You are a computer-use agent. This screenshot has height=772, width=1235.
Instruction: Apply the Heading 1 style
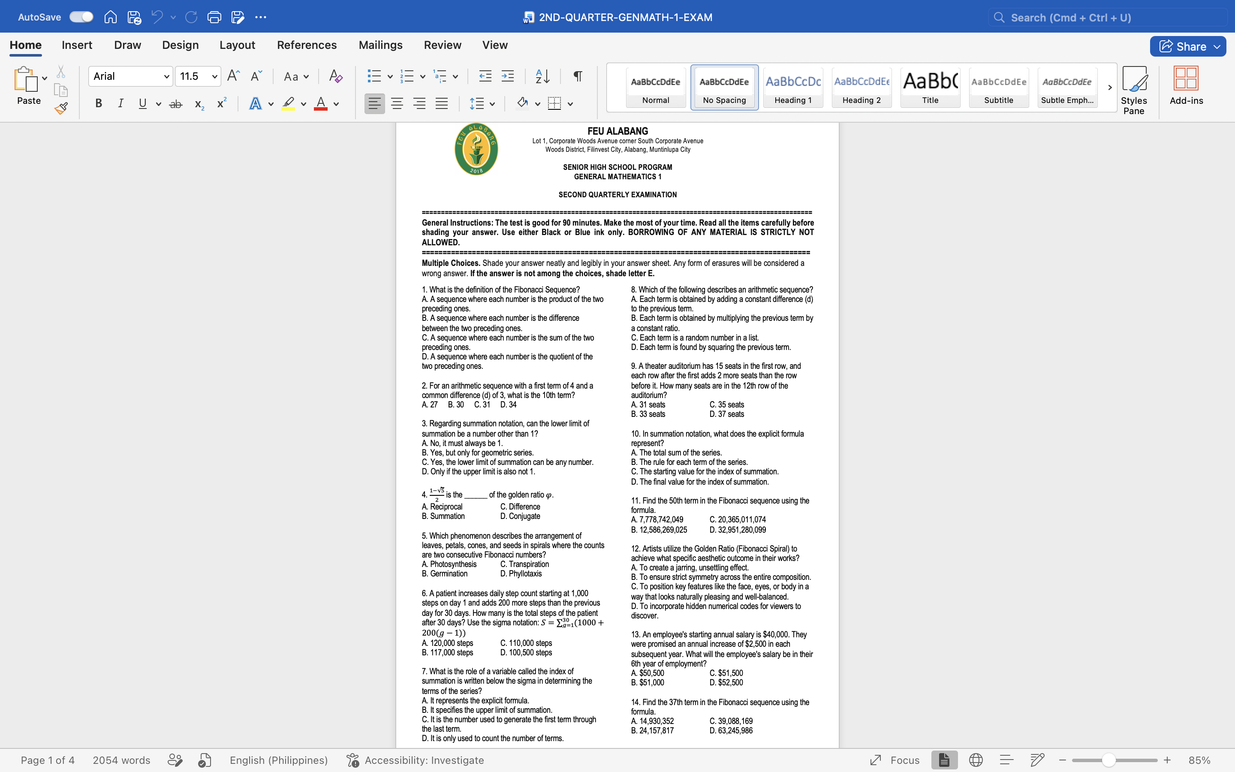click(792, 87)
